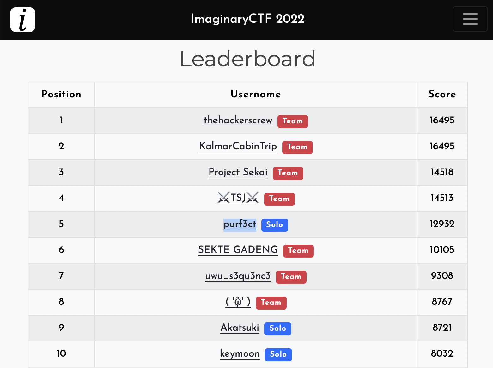Select the highlighted purf3ct username
The image size is (493, 368).
tap(240, 224)
